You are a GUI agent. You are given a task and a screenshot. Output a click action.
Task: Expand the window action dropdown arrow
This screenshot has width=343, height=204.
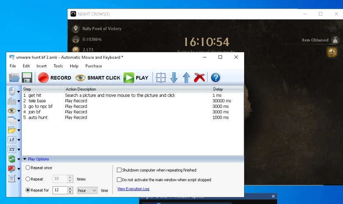[18, 121]
